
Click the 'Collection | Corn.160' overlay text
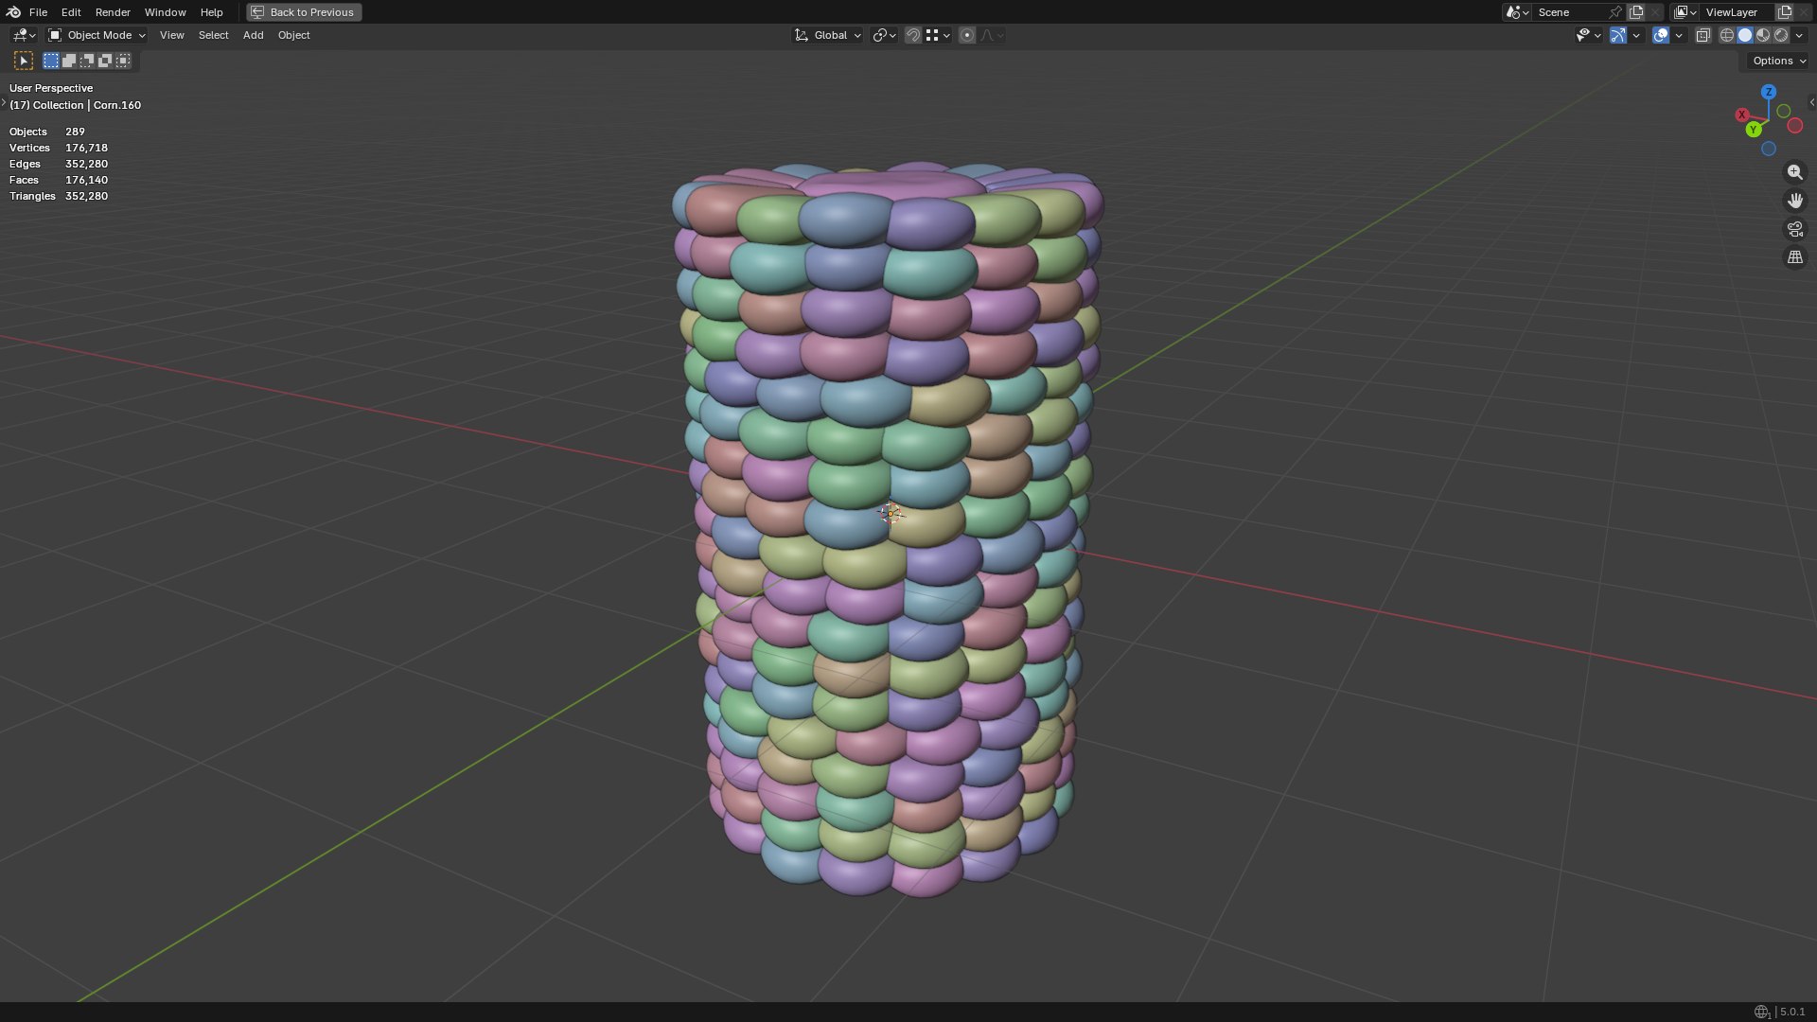(87, 105)
